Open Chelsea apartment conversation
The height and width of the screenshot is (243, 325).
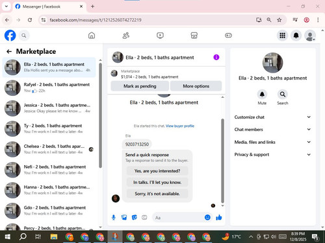[x=49, y=149]
